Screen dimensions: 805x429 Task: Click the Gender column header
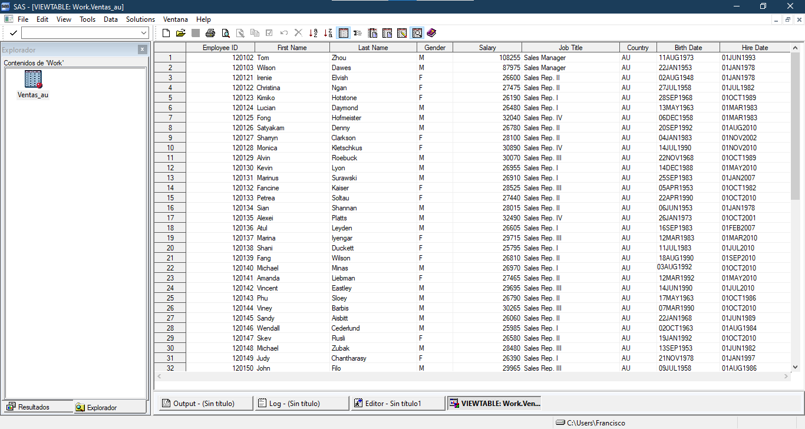(435, 48)
